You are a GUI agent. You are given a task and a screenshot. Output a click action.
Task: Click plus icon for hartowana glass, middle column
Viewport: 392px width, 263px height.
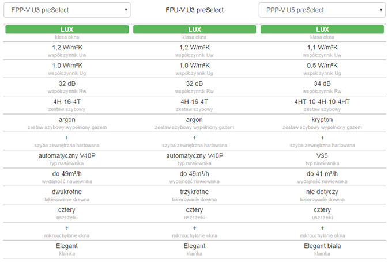click(194, 138)
